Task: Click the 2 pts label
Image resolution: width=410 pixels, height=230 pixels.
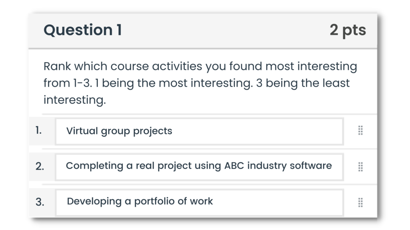Action: point(348,30)
